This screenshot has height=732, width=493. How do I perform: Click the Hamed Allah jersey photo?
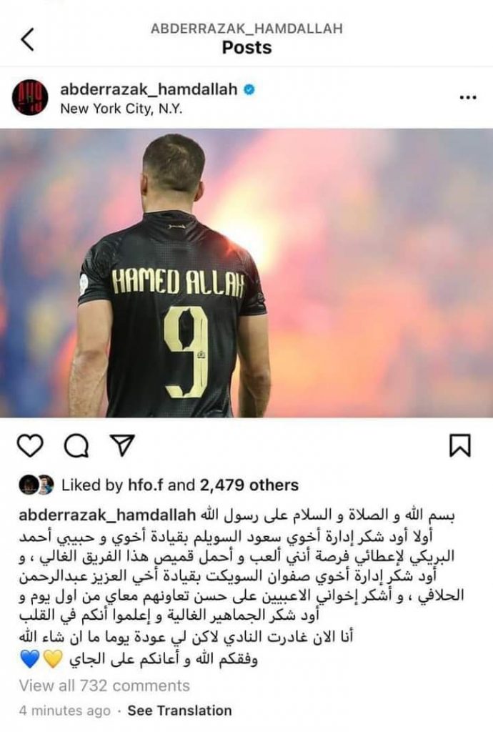pos(246,272)
